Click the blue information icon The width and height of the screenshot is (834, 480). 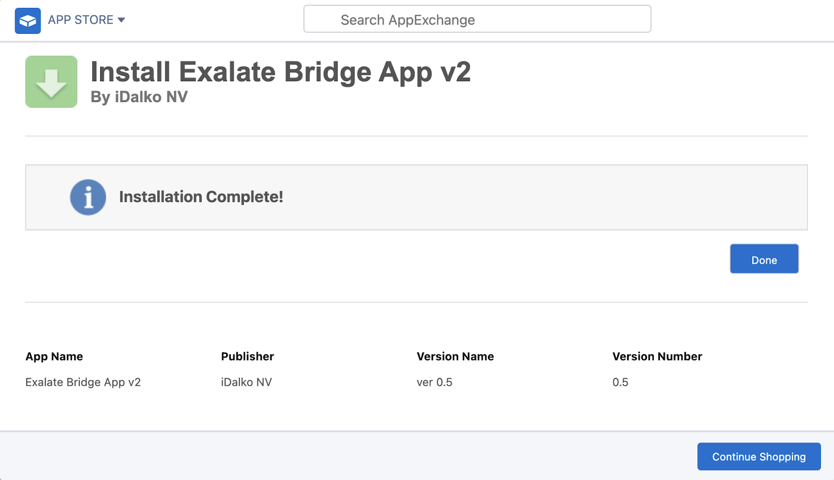pos(88,197)
